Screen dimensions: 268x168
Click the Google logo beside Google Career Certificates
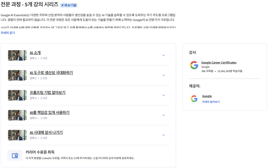[194, 65]
